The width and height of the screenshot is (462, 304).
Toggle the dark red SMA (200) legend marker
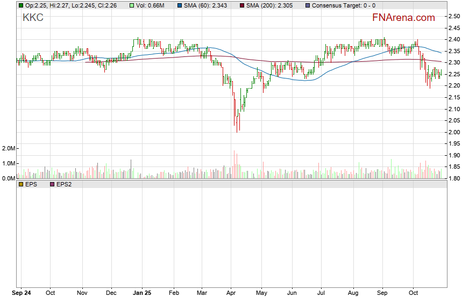[x=241, y=5]
